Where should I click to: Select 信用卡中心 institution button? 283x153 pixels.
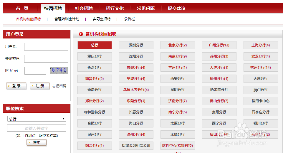coord(261,101)
